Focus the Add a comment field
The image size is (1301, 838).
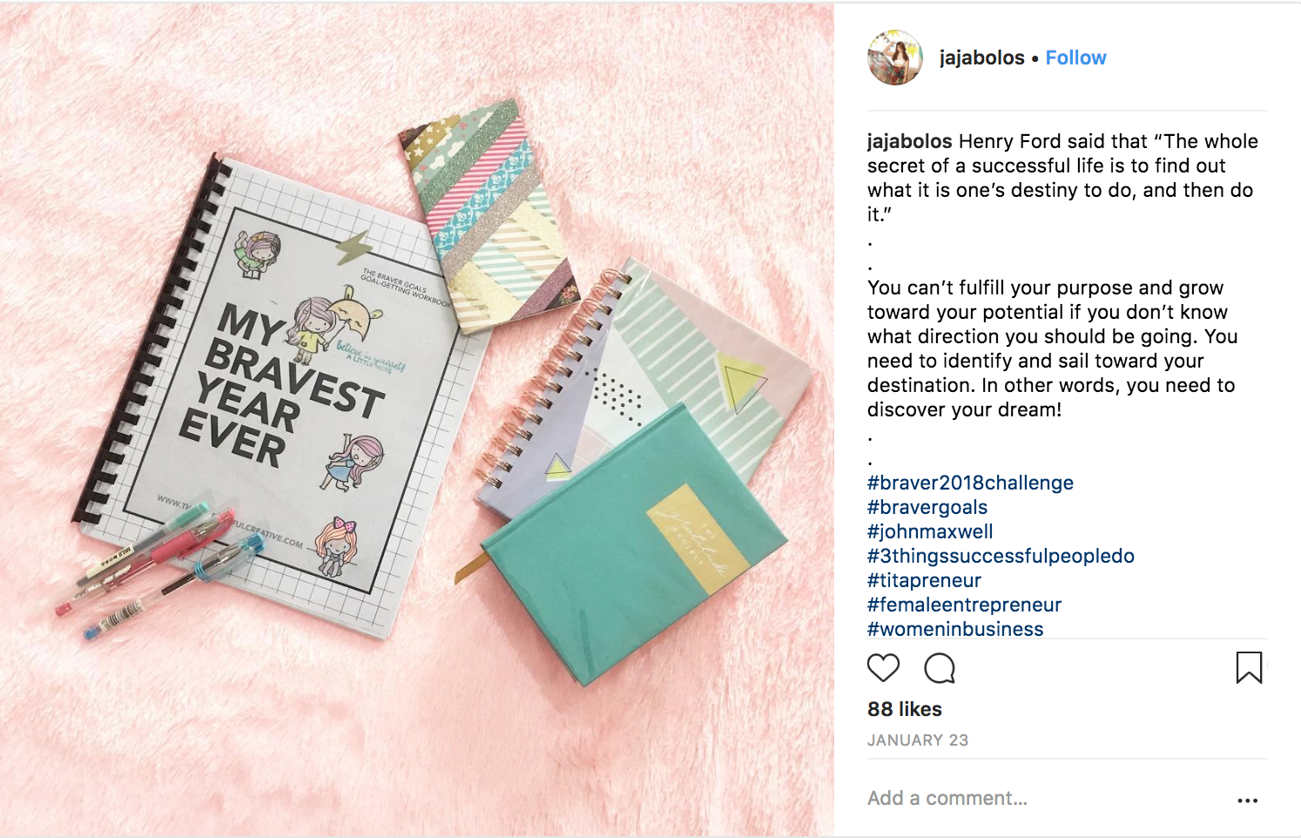pyautogui.click(x=1045, y=798)
